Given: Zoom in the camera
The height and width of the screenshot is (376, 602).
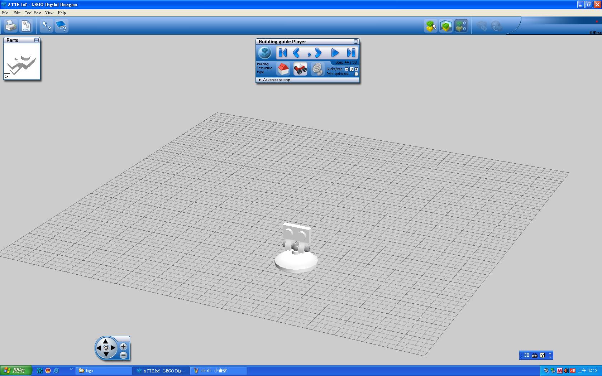Looking at the screenshot, I should coord(123,346).
